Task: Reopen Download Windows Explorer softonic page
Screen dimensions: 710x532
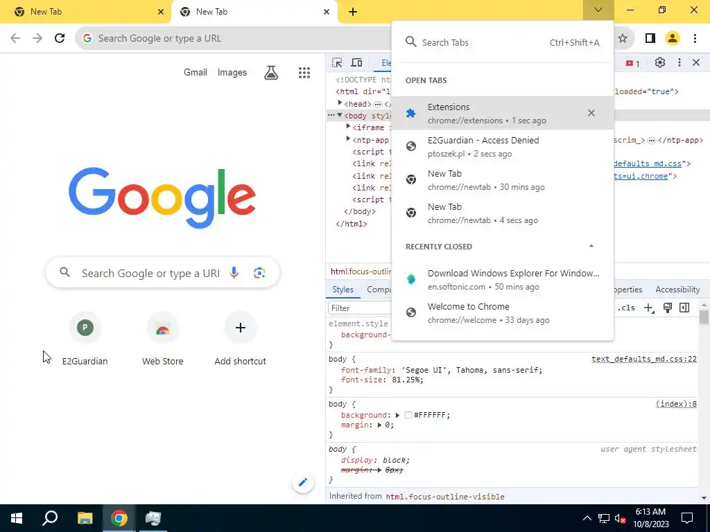Action: (502, 279)
